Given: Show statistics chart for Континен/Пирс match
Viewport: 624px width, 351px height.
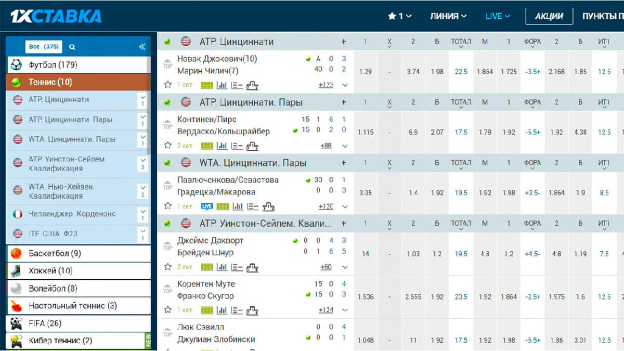Looking at the screenshot, I should 222,146.
